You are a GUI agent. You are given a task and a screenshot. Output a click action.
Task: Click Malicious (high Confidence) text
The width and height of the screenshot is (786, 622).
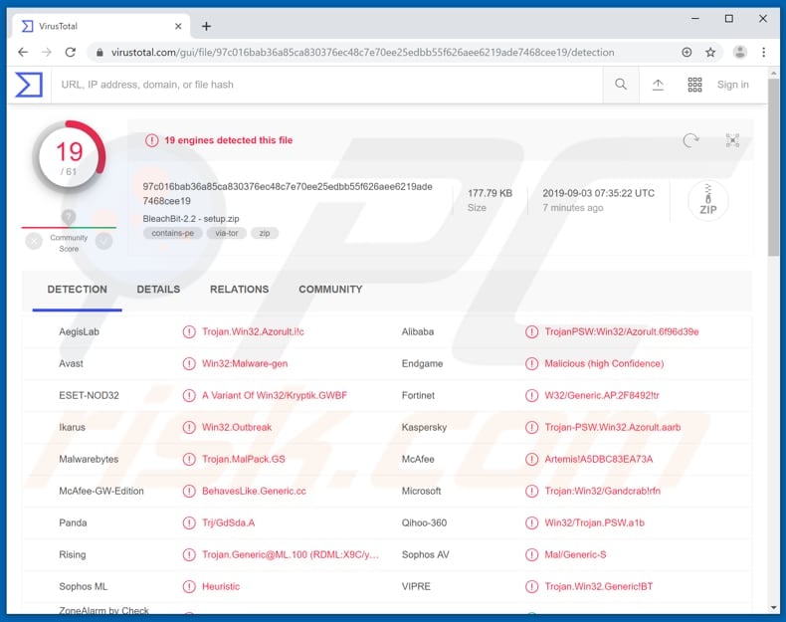point(604,364)
